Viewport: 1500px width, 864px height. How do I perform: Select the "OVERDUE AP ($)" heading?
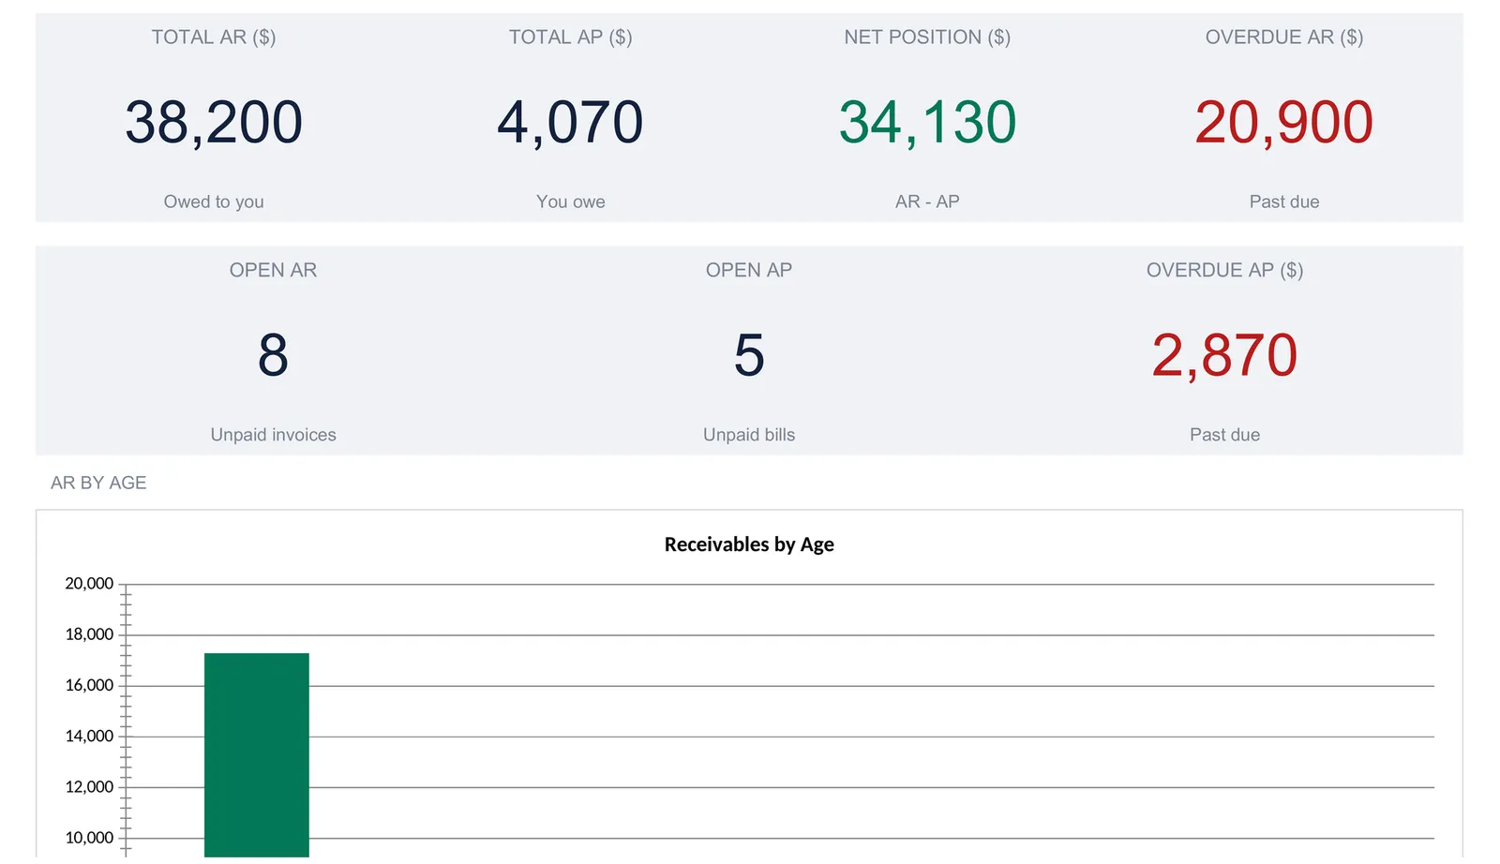(x=1225, y=270)
